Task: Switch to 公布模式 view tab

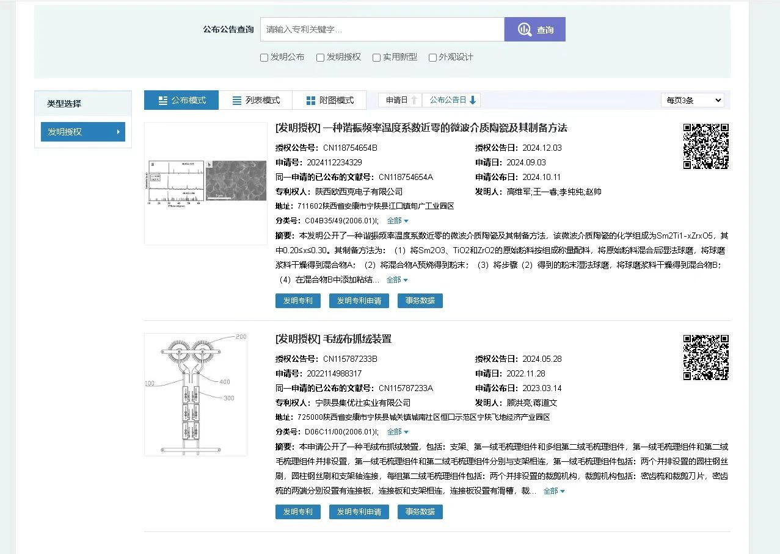Action: pyautogui.click(x=181, y=100)
